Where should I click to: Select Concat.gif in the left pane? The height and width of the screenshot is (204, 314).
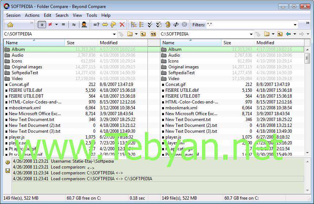pos(75,84)
